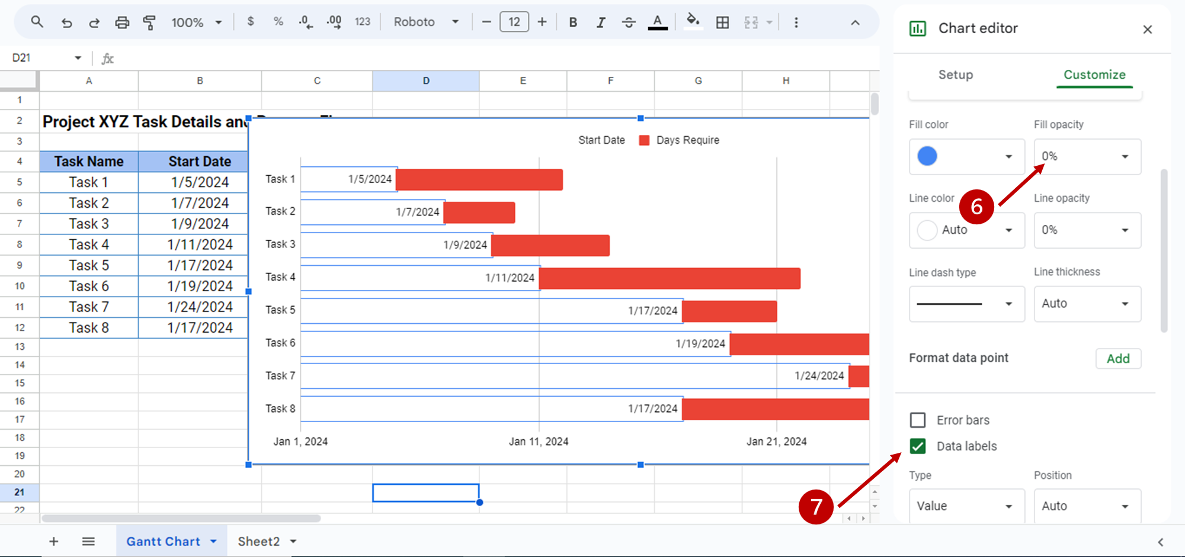Select the paint format roller icon
This screenshot has width=1185, height=557.
coord(149,22)
